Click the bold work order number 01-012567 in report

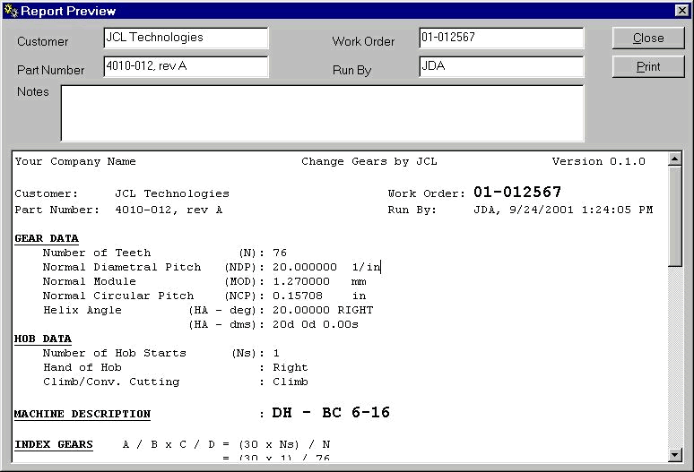tap(517, 192)
